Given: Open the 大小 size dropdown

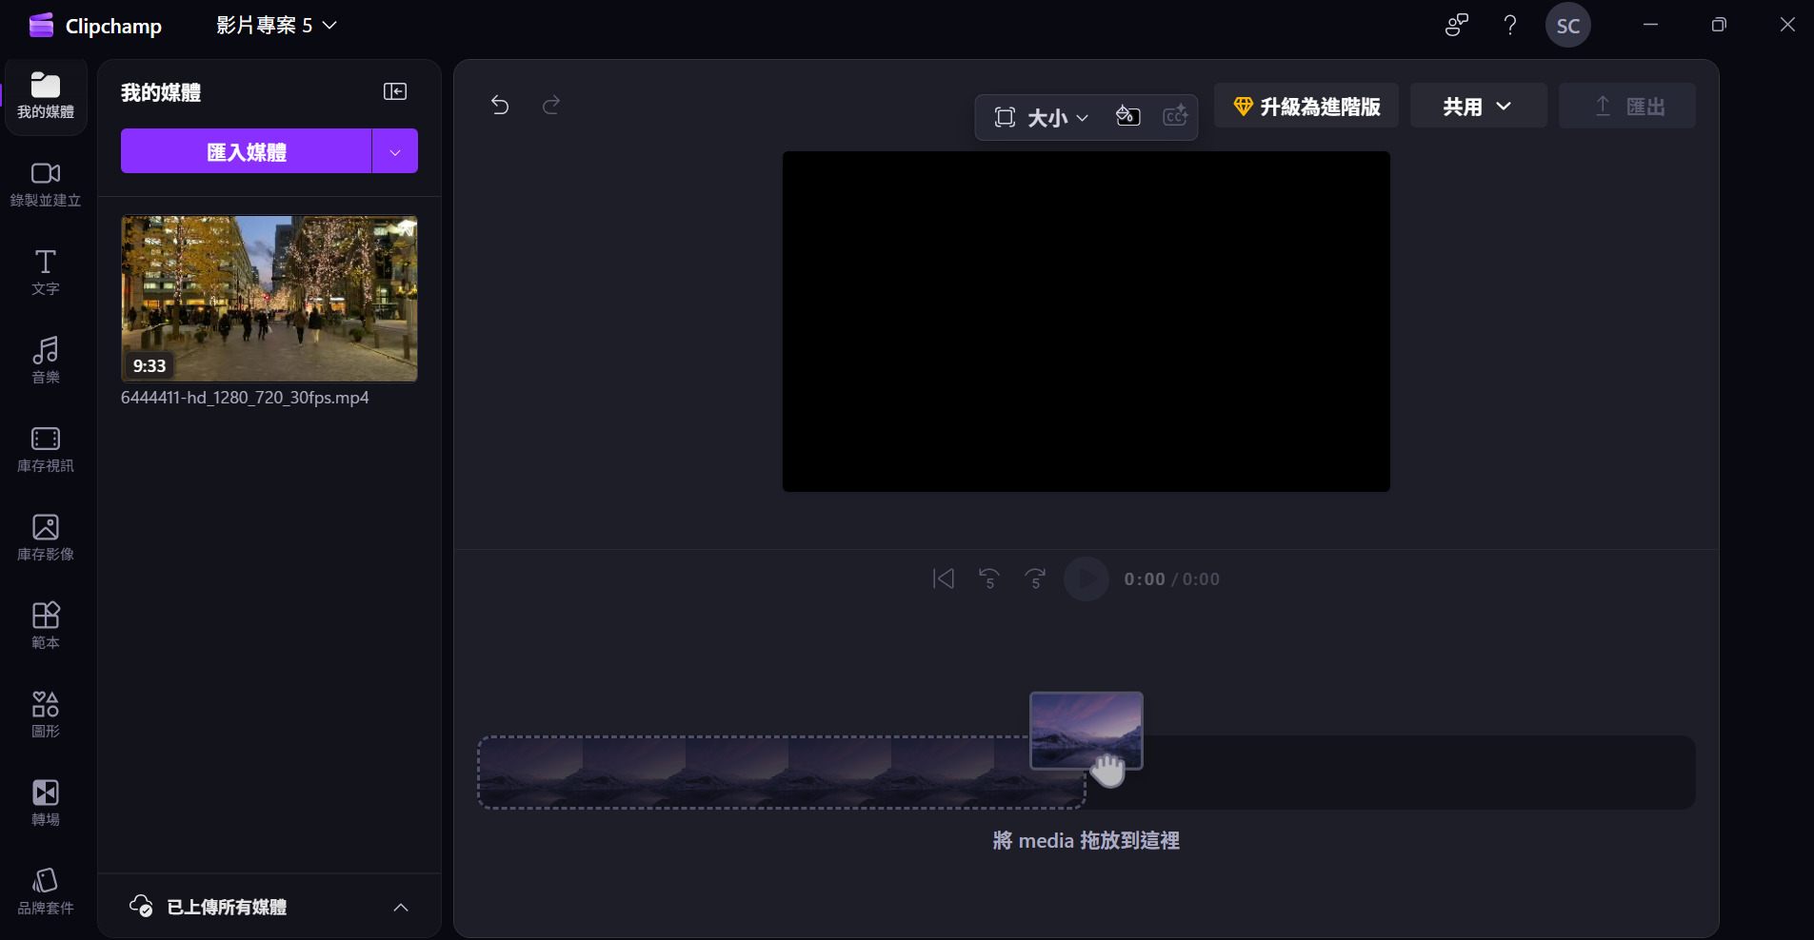Looking at the screenshot, I should (1048, 118).
